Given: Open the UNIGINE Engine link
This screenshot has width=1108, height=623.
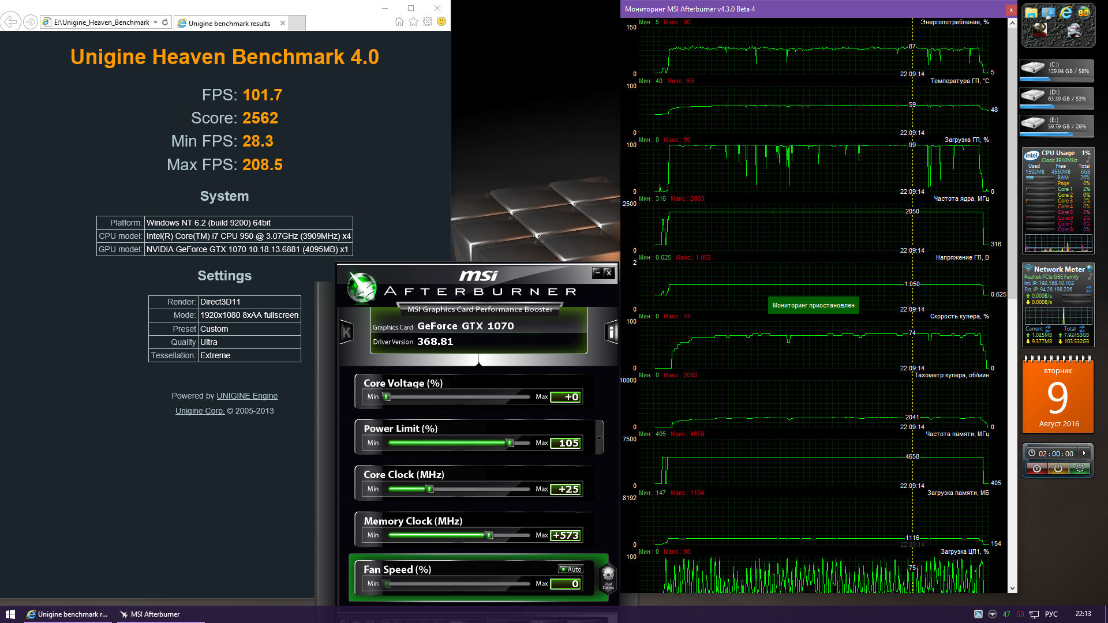Looking at the screenshot, I should 247,396.
